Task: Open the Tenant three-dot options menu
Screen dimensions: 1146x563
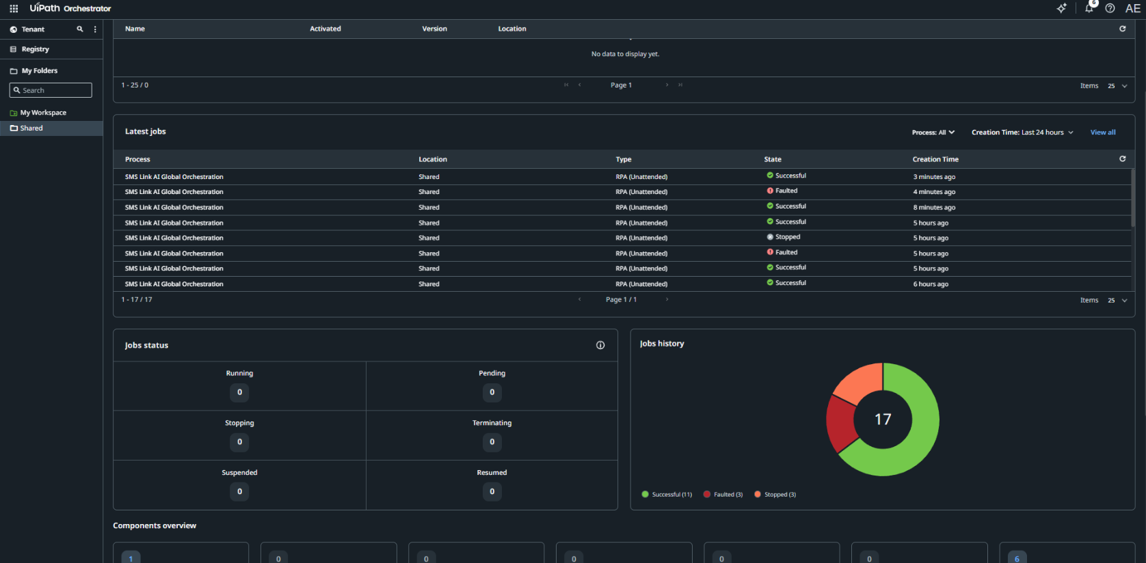Action: tap(95, 29)
